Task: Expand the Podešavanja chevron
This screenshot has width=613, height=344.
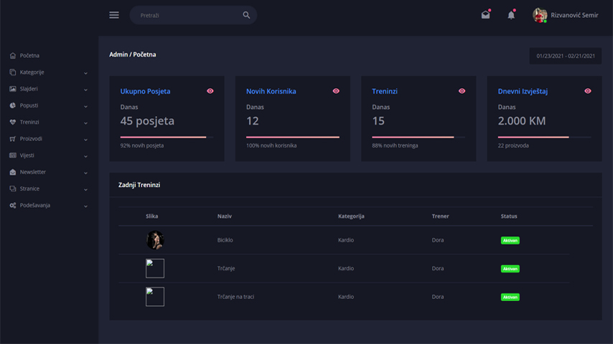Action: tap(85, 206)
